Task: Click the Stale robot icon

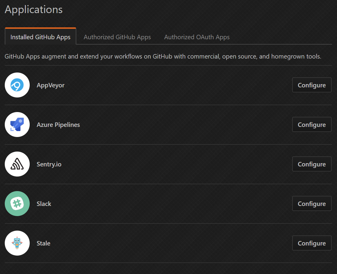Action: click(17, 243)
